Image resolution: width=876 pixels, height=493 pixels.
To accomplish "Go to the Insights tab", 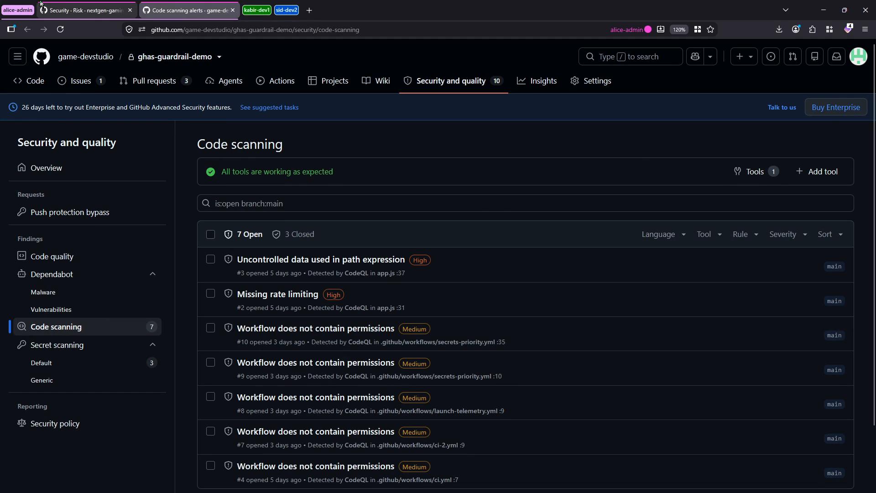I will pyautogui.click(x=537, y=81).
